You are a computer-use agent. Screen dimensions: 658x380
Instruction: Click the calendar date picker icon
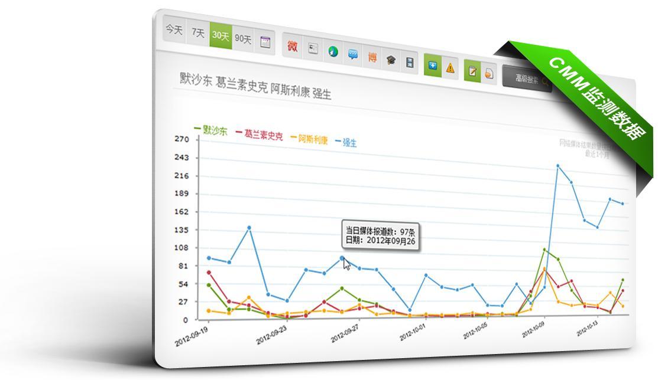(x=265, y=42)
